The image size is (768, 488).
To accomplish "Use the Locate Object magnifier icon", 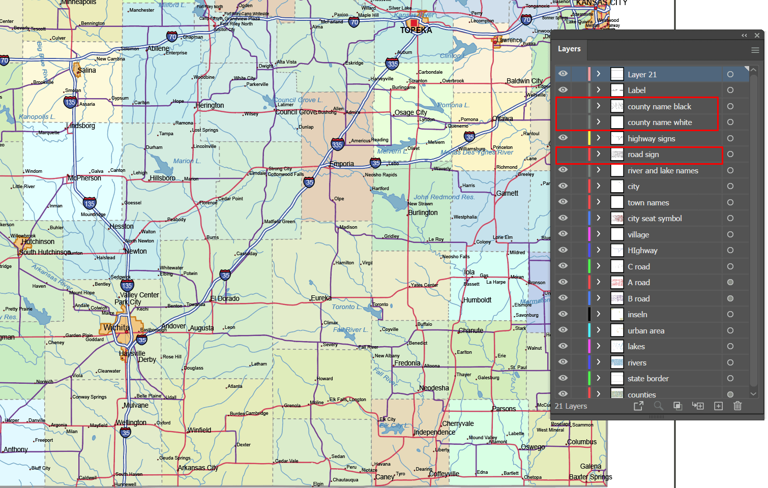I will [x=659, y=406].
